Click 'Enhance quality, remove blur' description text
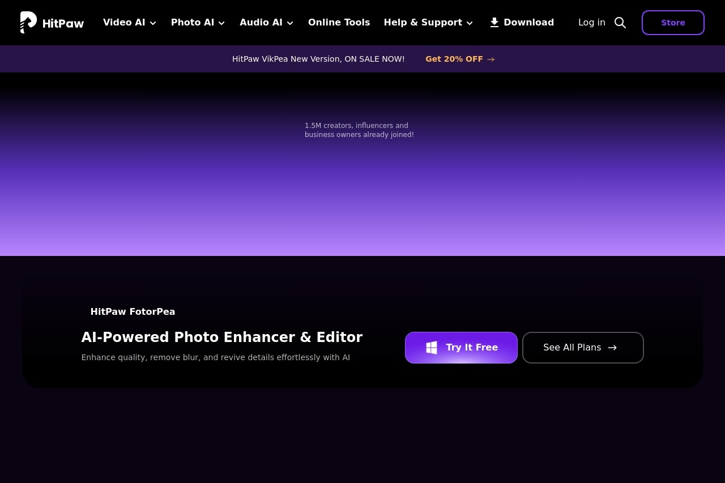Image resolution: width=725 pixels, height=483 pixels. click(x=216, y=357)
